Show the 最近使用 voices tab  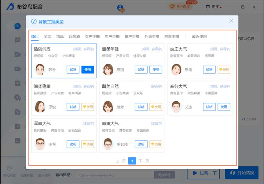(199, 37)
